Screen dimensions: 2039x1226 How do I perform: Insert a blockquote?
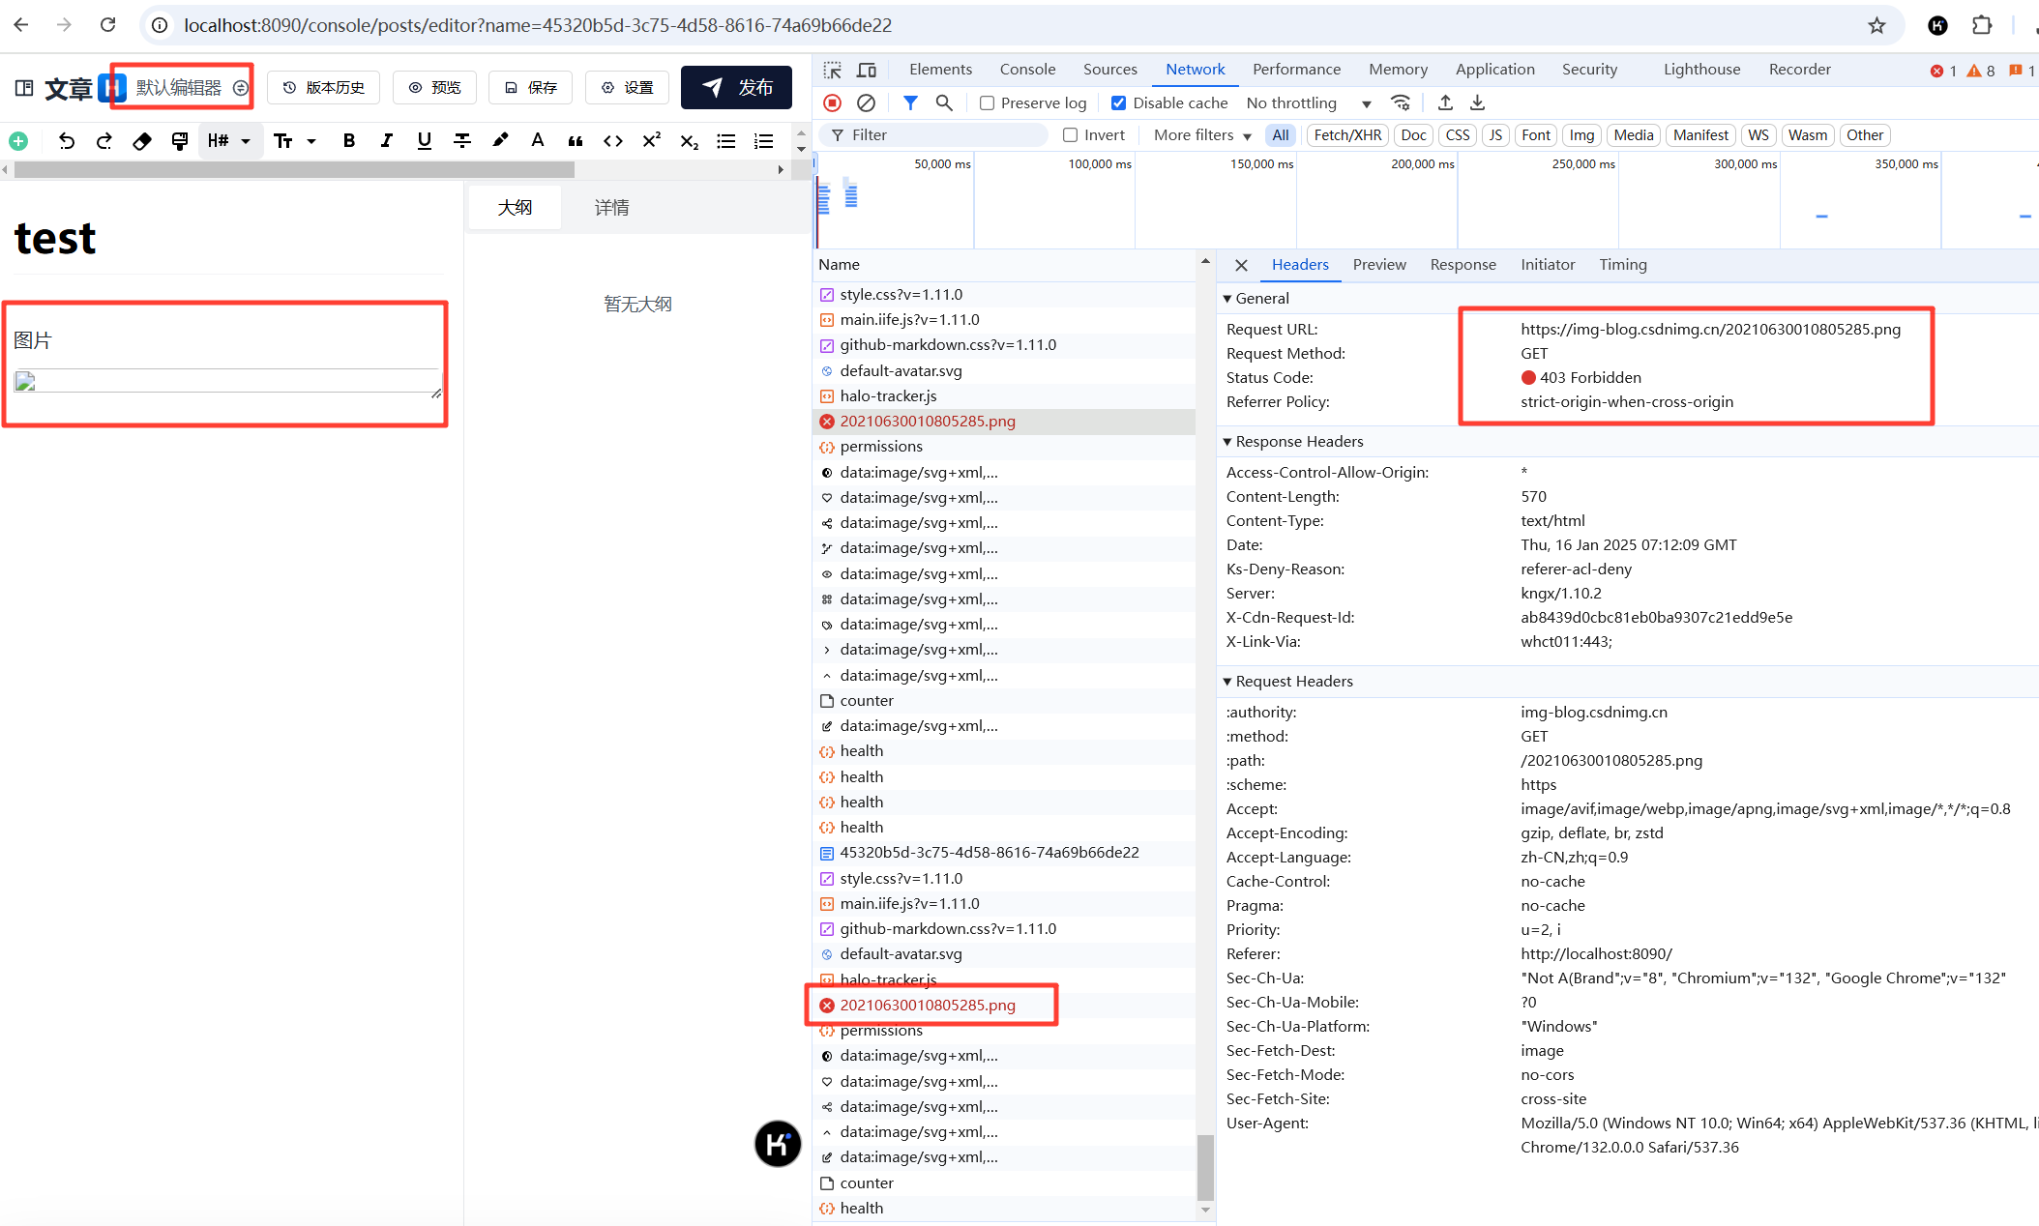tap(576, 141)
